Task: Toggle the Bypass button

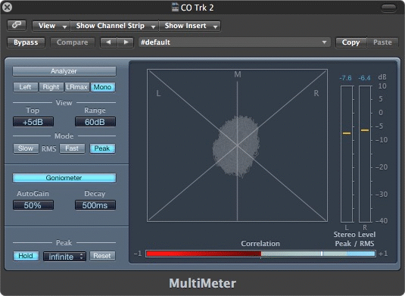Action: click(x=26, y=42)
